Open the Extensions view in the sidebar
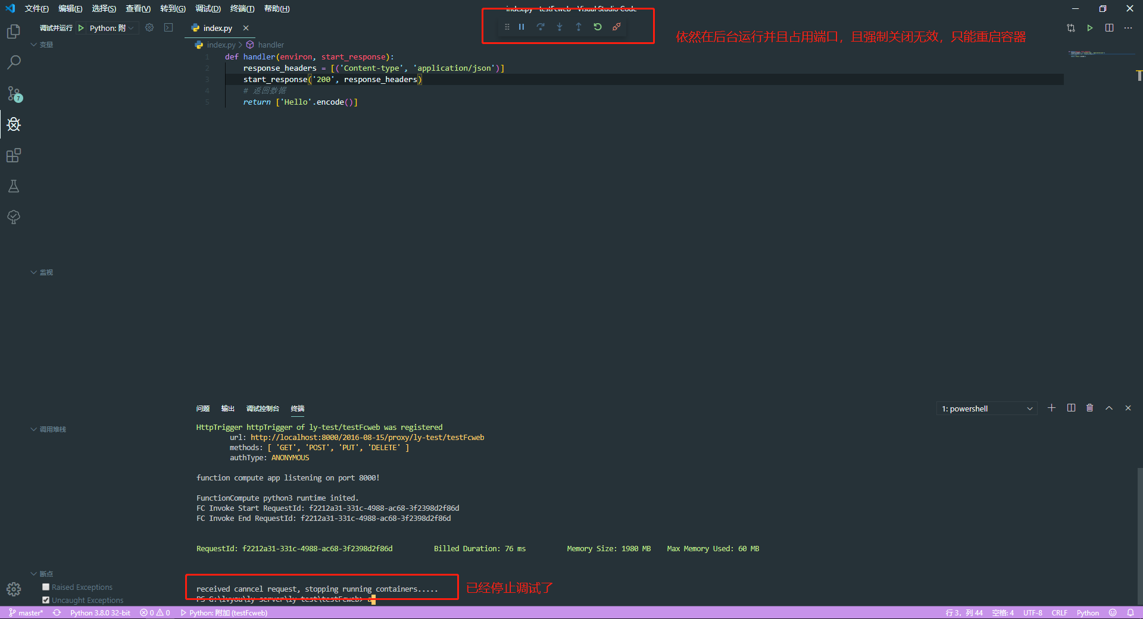 click(14, 155)
